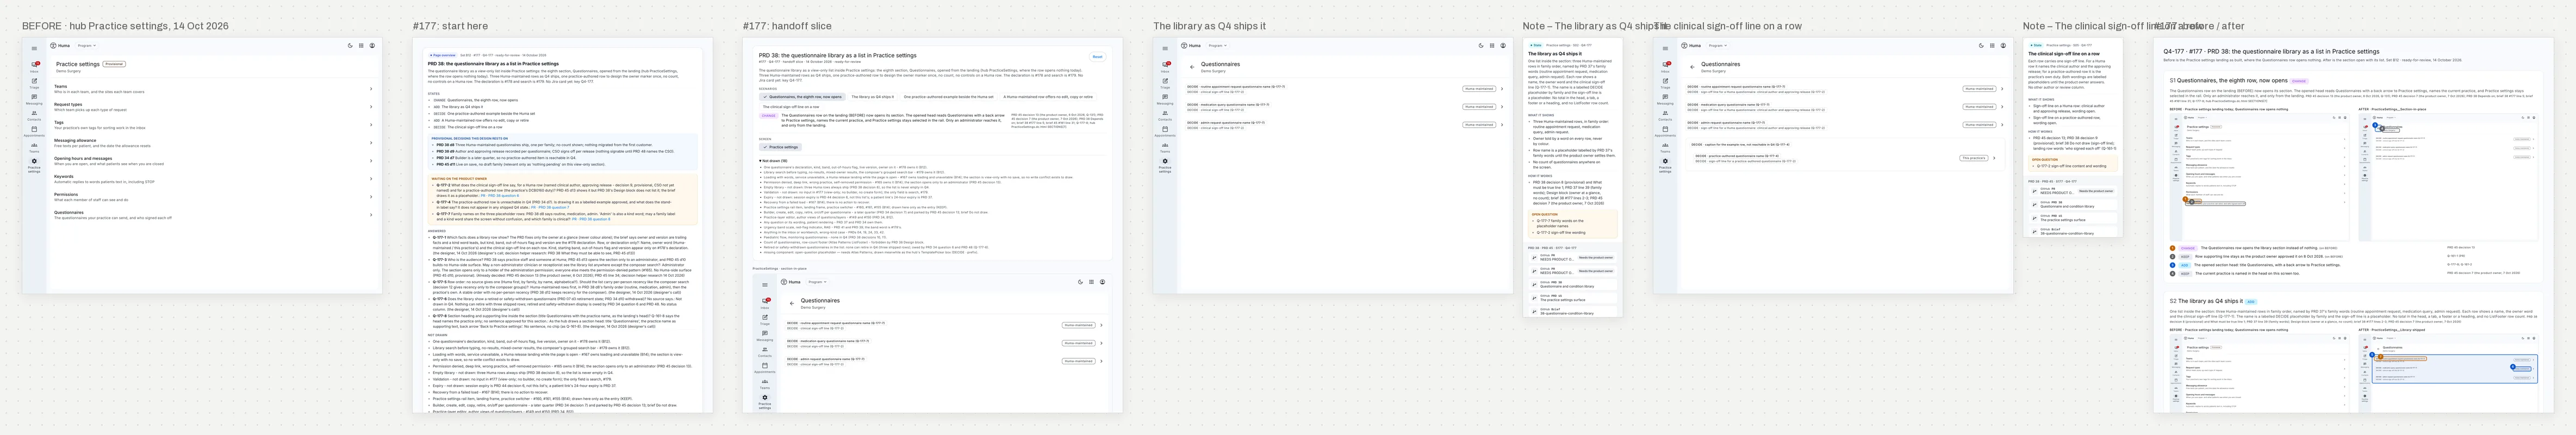
Task: Open Program dropdown in 'The library as Q4 ships it' frame
Action: pyautogui.click(x=1218, y=46)
